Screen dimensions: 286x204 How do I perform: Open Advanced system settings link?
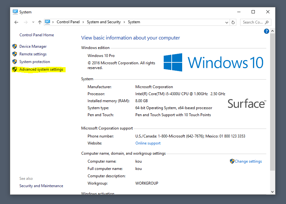[x=41, y=69]
